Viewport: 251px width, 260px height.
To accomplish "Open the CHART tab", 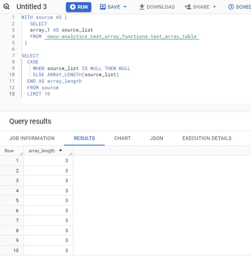I will (x=122, y=138).
